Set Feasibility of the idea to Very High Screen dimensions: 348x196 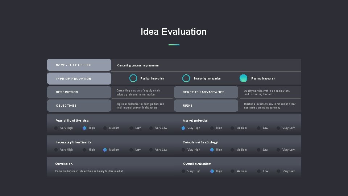click(56, 128)
